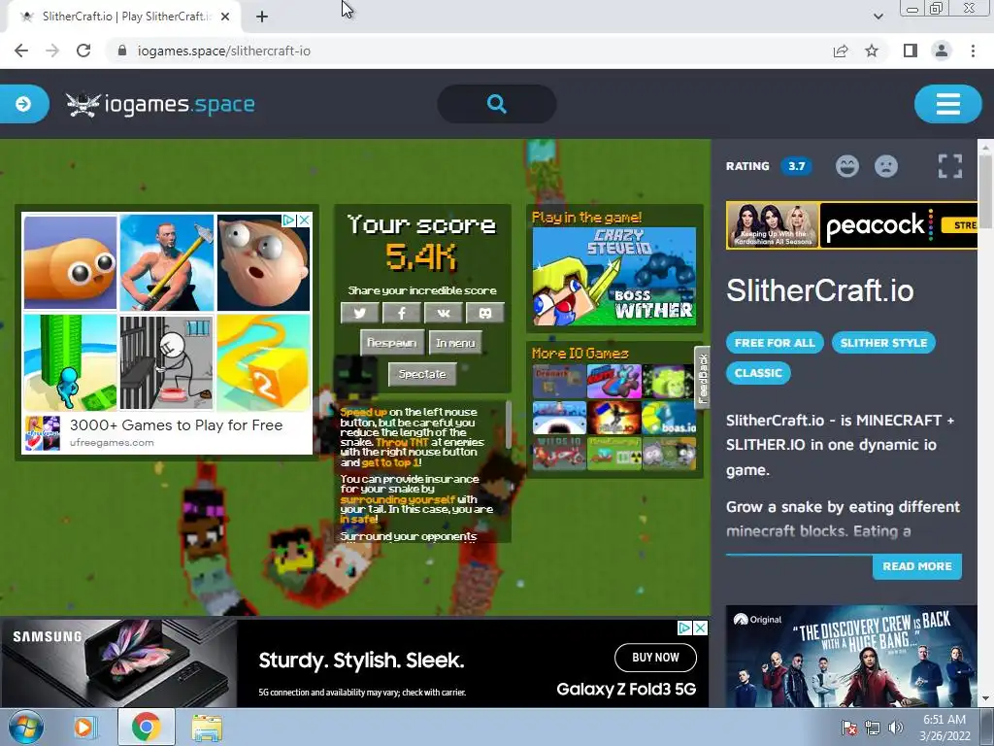Open the site search magnifier

coord(497,104)
